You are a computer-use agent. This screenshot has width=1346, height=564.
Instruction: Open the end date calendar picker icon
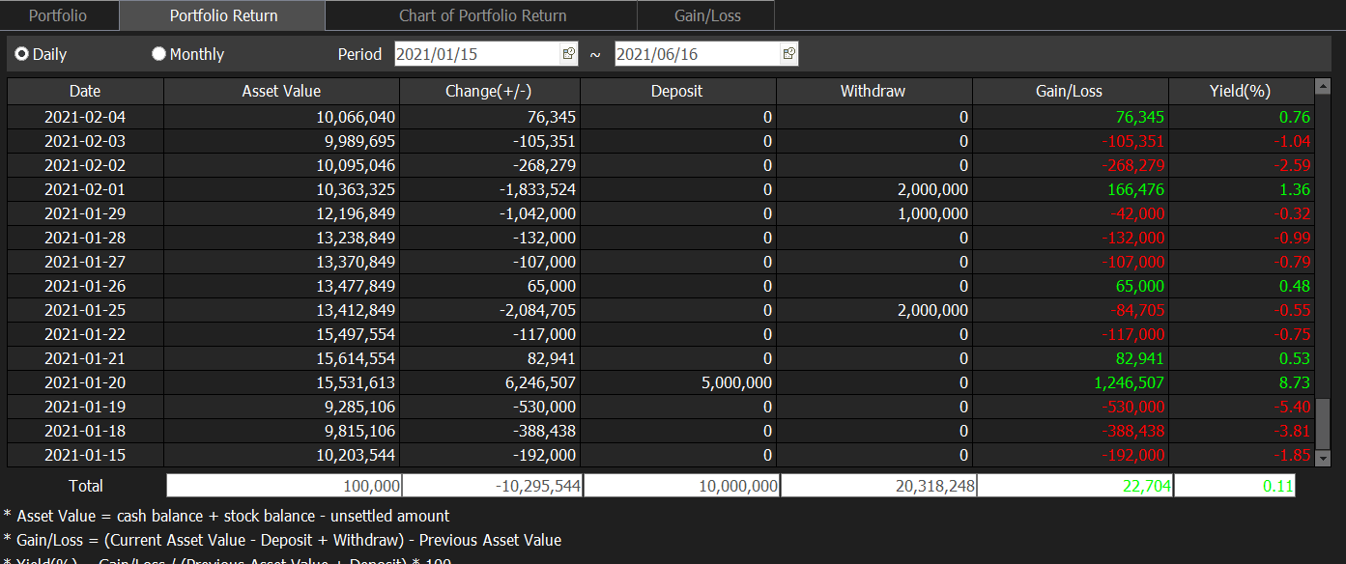788,54
